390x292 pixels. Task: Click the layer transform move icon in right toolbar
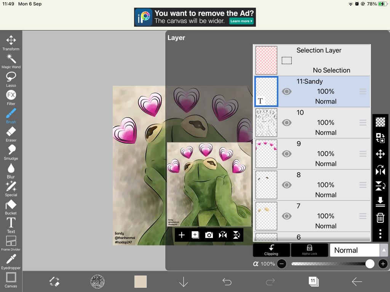click(380, 154)
